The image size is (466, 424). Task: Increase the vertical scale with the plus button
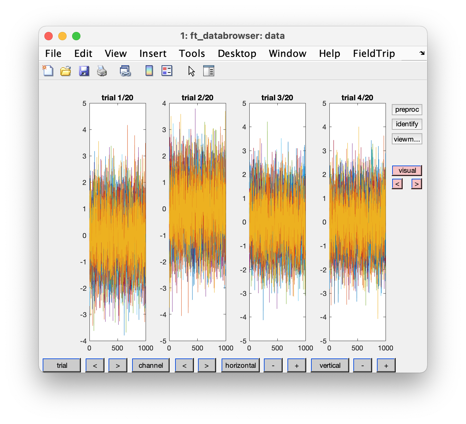pyautogui.click(x=386, y=365)
